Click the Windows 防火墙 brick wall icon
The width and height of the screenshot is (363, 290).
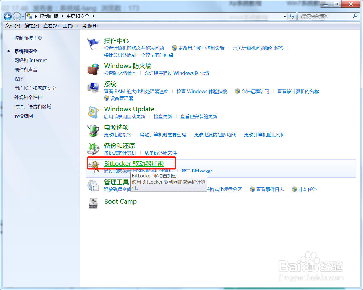(93, 69)
